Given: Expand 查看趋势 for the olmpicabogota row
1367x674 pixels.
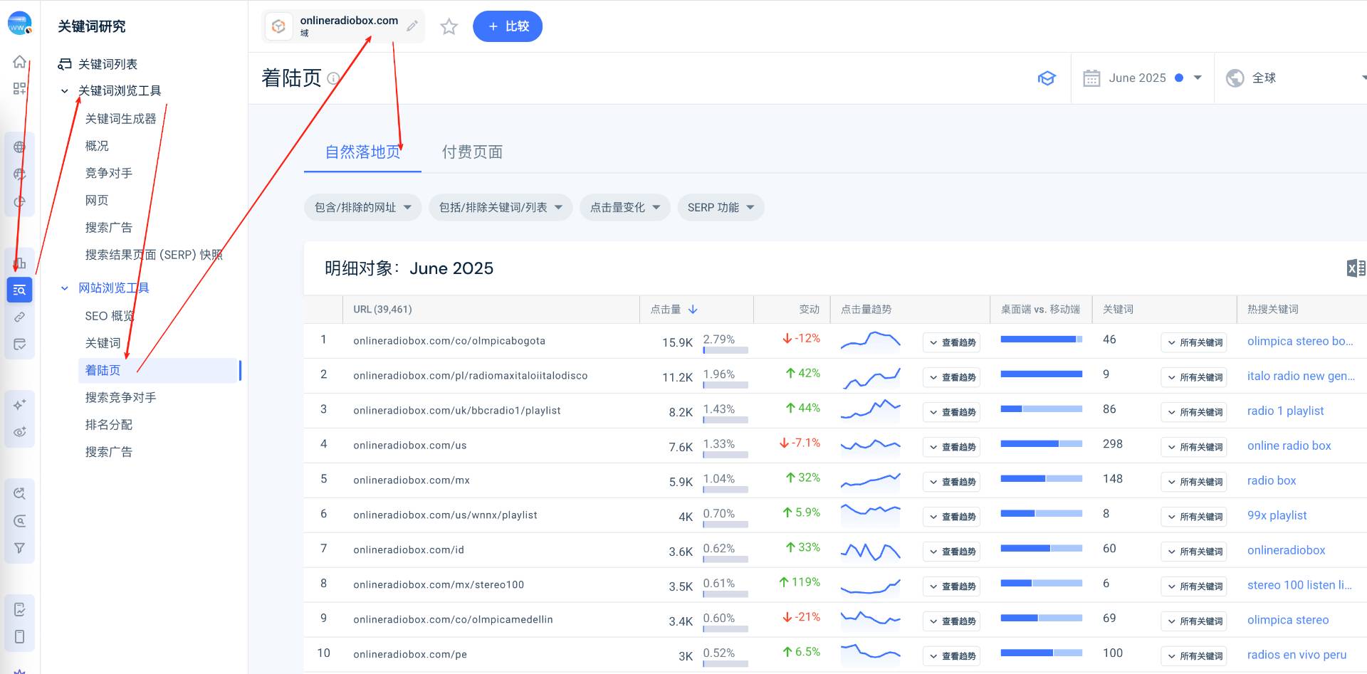Looking at the screenshot, I should coord(951,342).
